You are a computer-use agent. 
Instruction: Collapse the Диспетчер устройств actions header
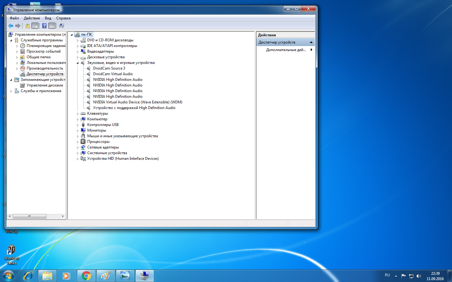point(311,42)
